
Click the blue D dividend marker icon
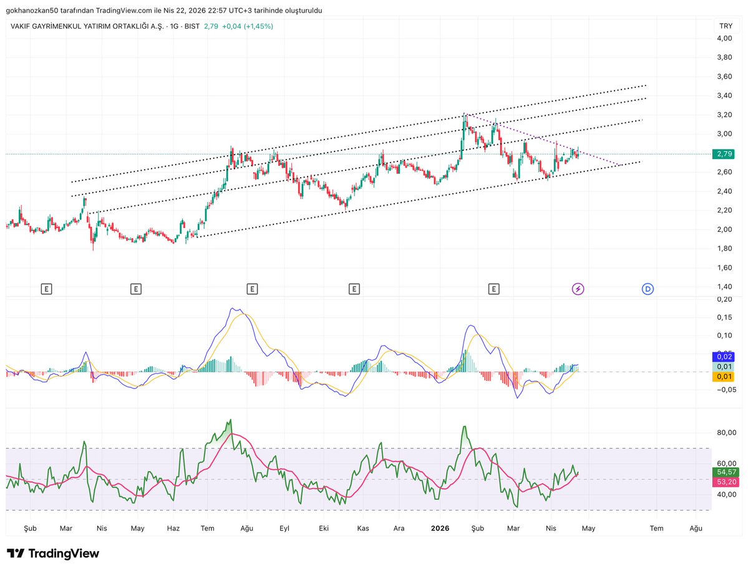click(x=648, y=289)
